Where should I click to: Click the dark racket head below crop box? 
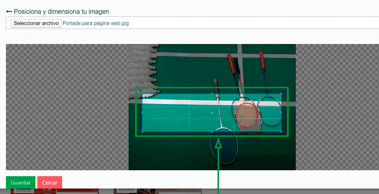pyautogui.click(x=224, y=147)
